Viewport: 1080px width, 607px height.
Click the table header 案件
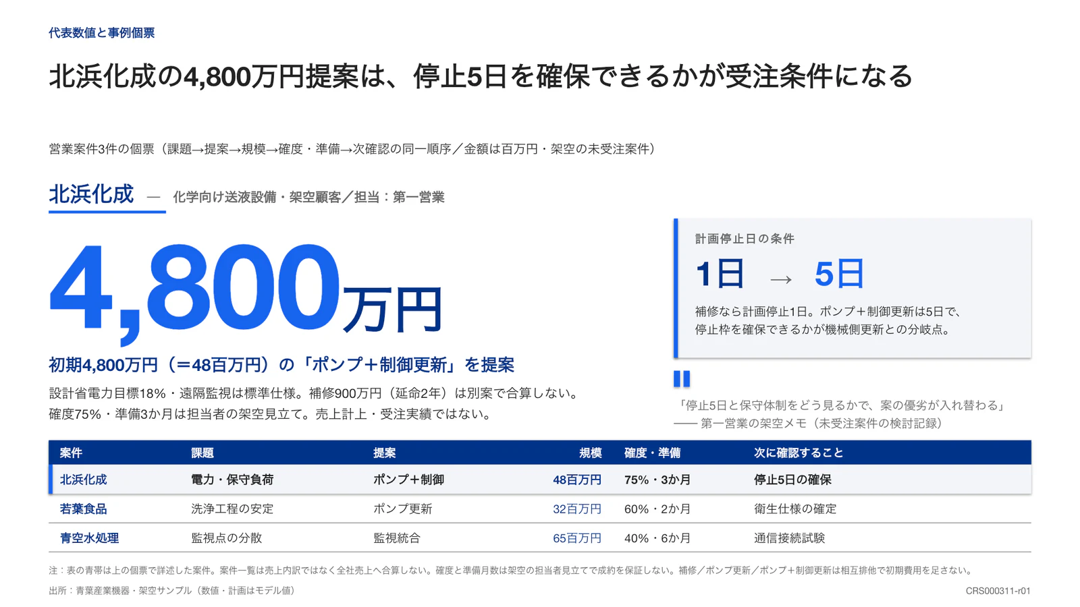(71, 453)
